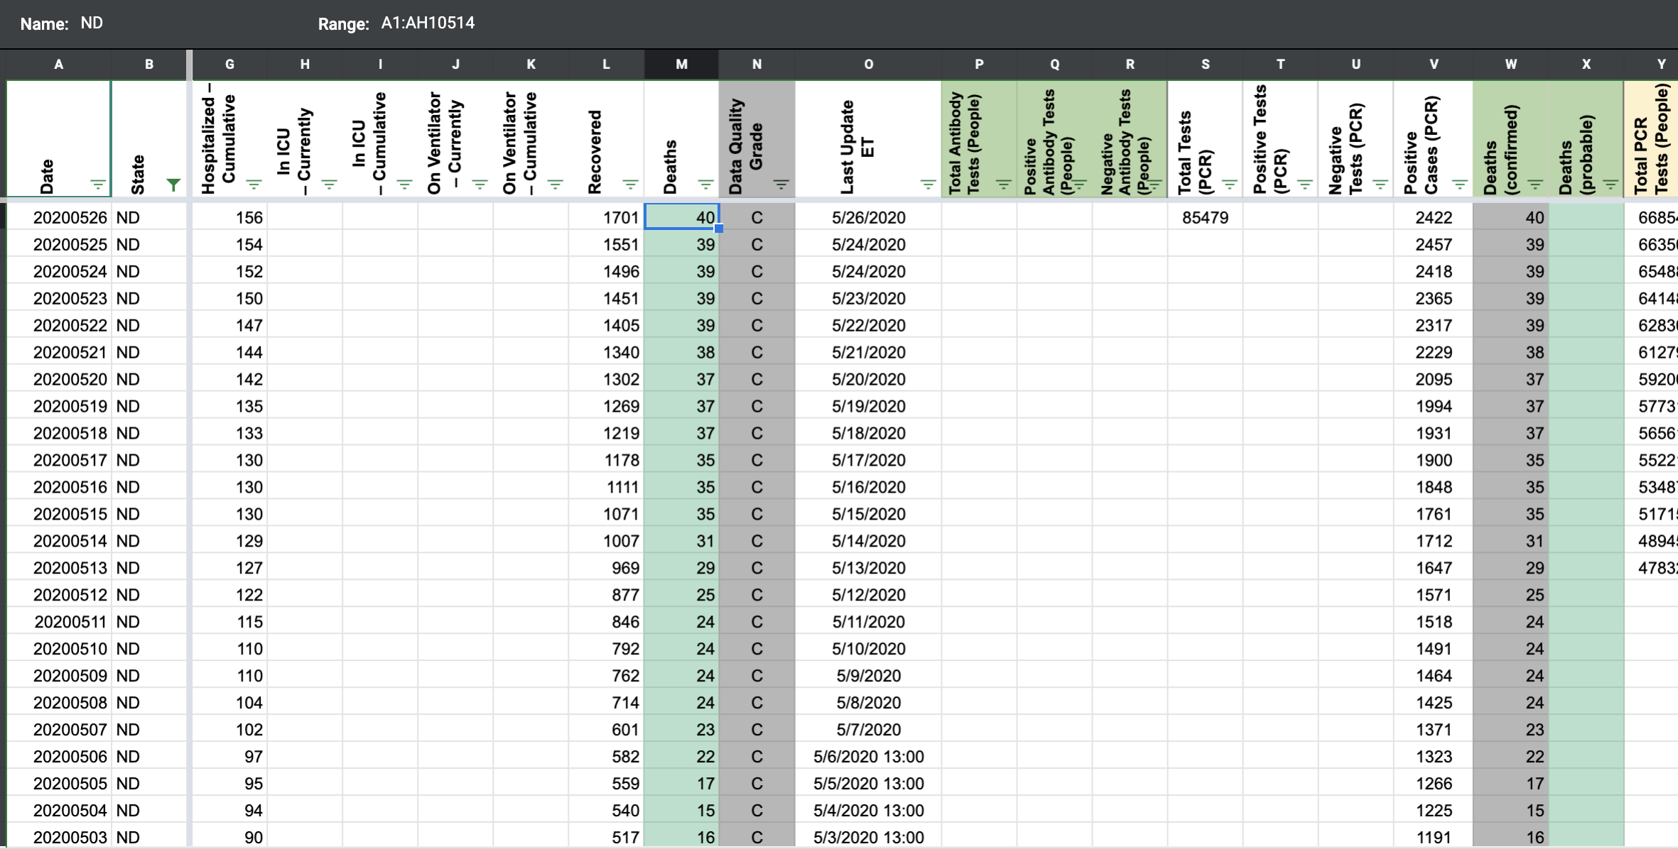The image size is (1678, 849).
Task: Open Total Tests (PCR) filter icon
Action: point(1229,185)
